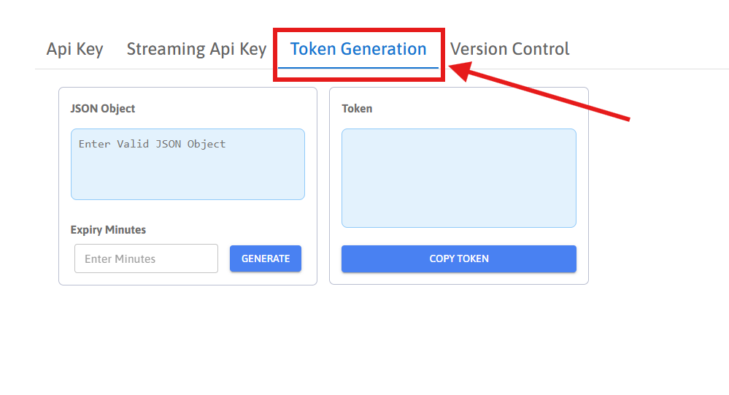Click the 'Enter Valid JSON Object' placeholder text
This screenshot has width=729, height=395.
pos(152,144)
